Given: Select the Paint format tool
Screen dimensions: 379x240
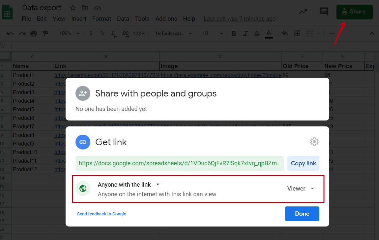Looking at the screenshot, I should pos(44,33).
